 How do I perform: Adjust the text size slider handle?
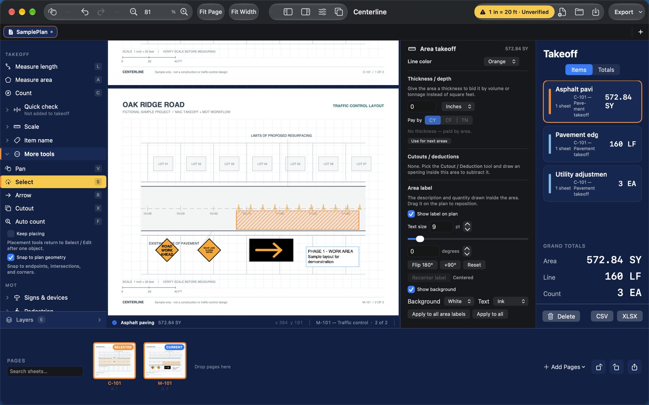pos(420,239)
